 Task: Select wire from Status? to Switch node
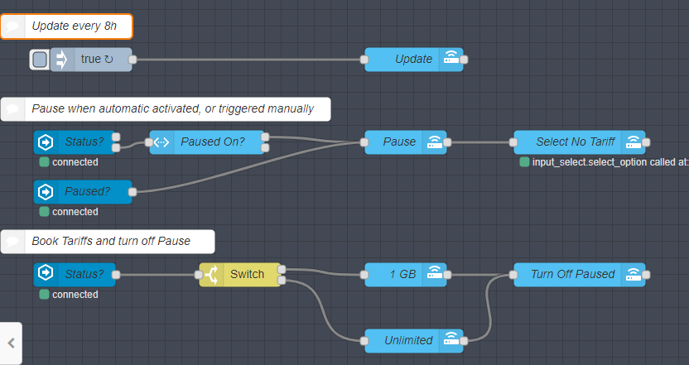point(157,275)
